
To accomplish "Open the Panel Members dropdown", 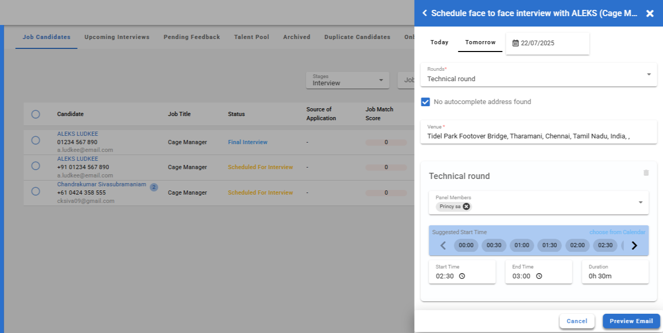I will click(640, 202).
